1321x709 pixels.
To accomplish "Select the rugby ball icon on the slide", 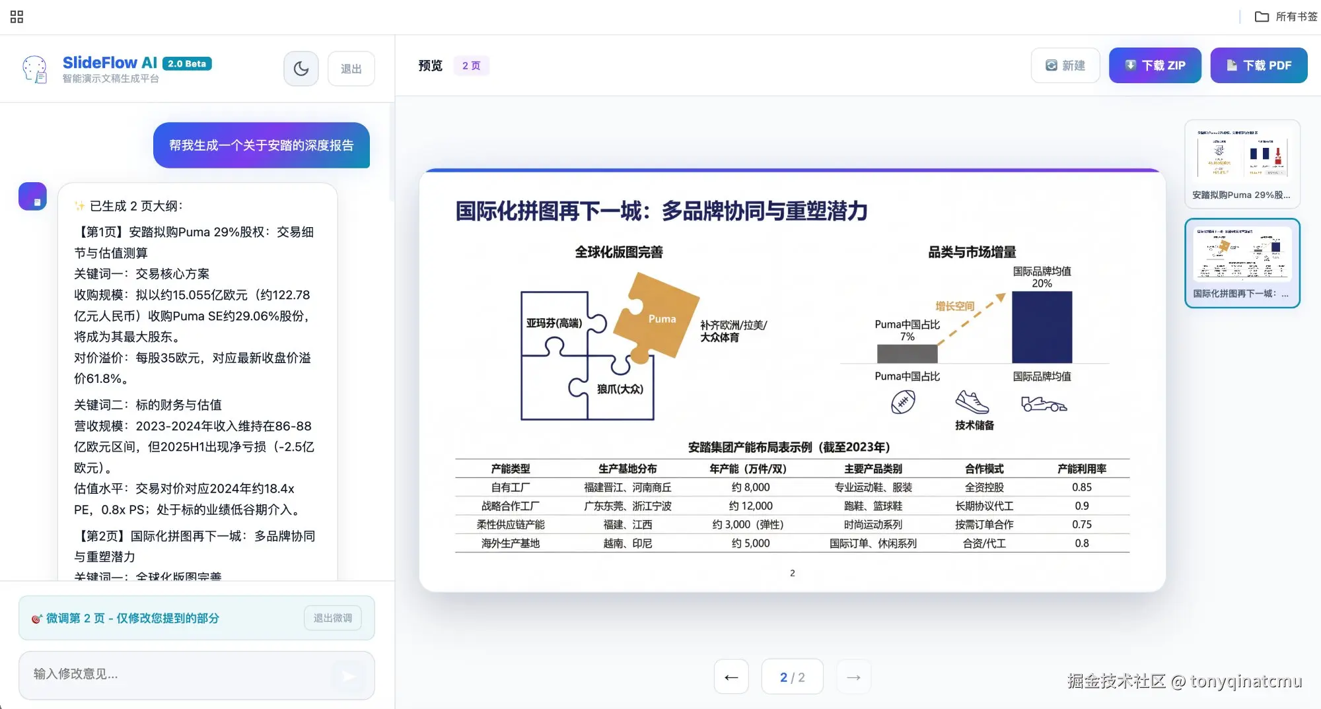I will tap(903, 401).
